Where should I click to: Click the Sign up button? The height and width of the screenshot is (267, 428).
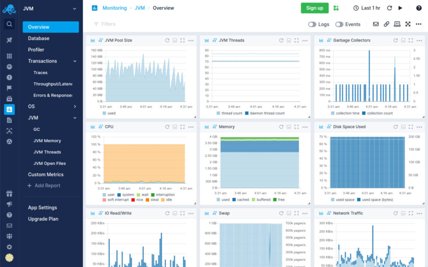coord(314,8)
